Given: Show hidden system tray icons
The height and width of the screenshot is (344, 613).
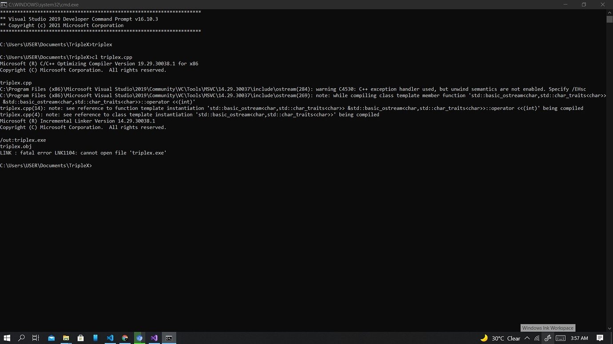Looking at the screenshot, I should point(527,338).
